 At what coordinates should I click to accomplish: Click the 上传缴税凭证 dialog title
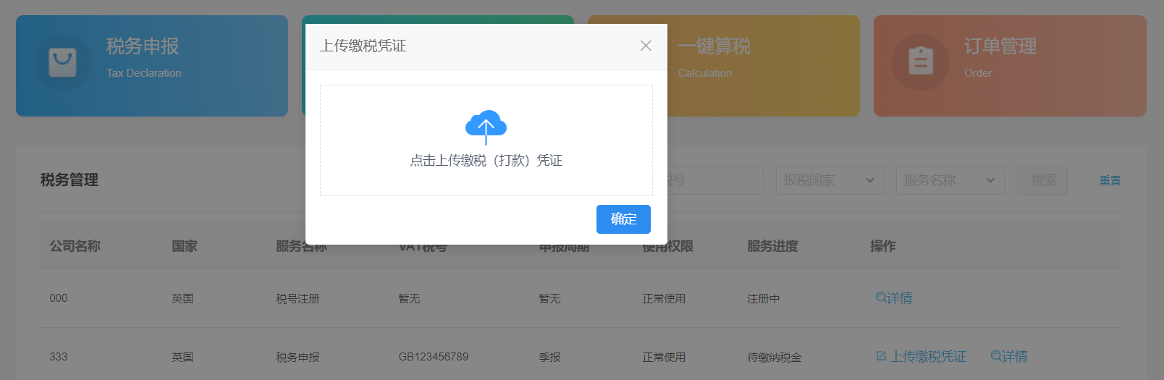click(x=363, y=46)
